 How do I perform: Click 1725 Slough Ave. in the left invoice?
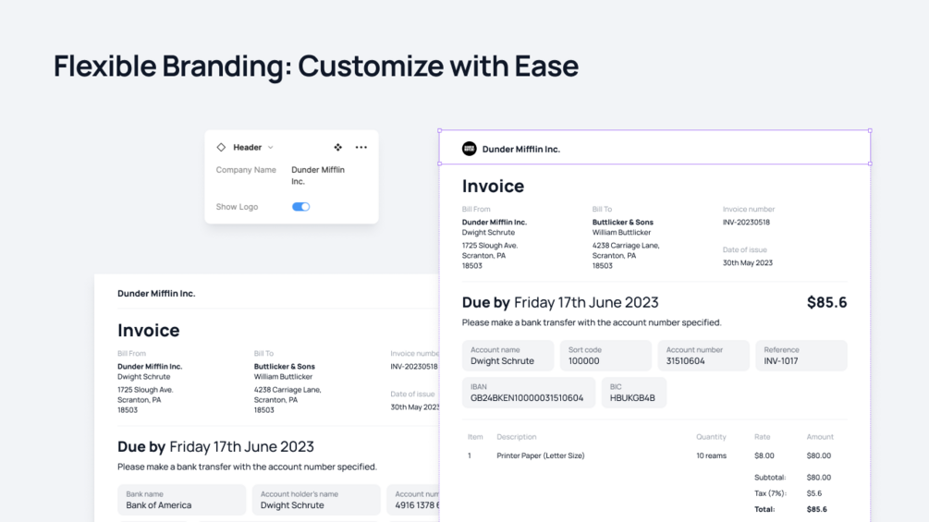coord(145,390)
